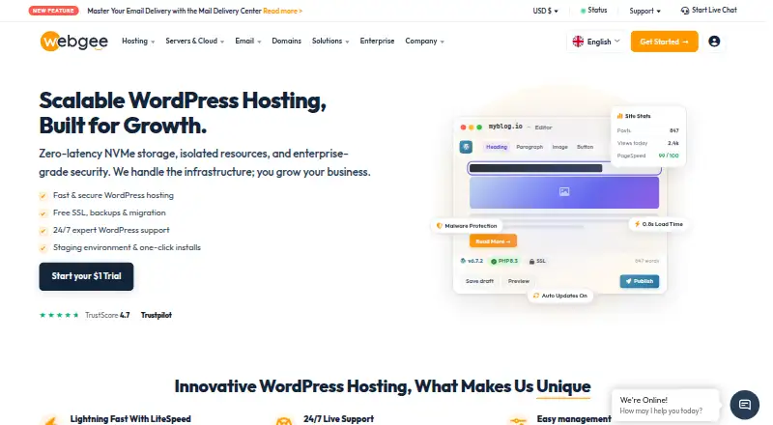Click the Get Started button
This screenshot has height=425, width=773.
[664, 42]
